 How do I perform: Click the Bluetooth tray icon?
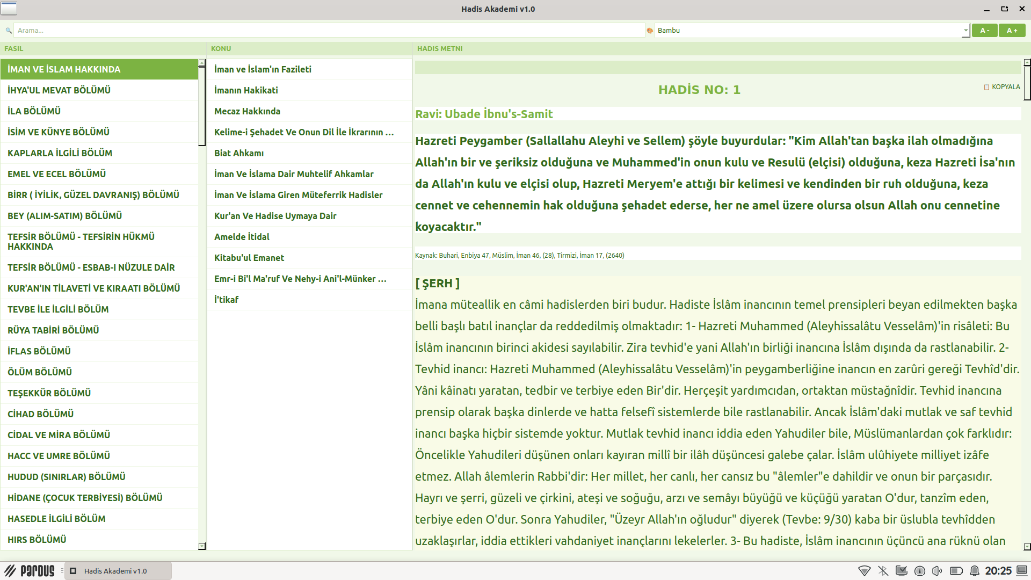tap(883, 571)
